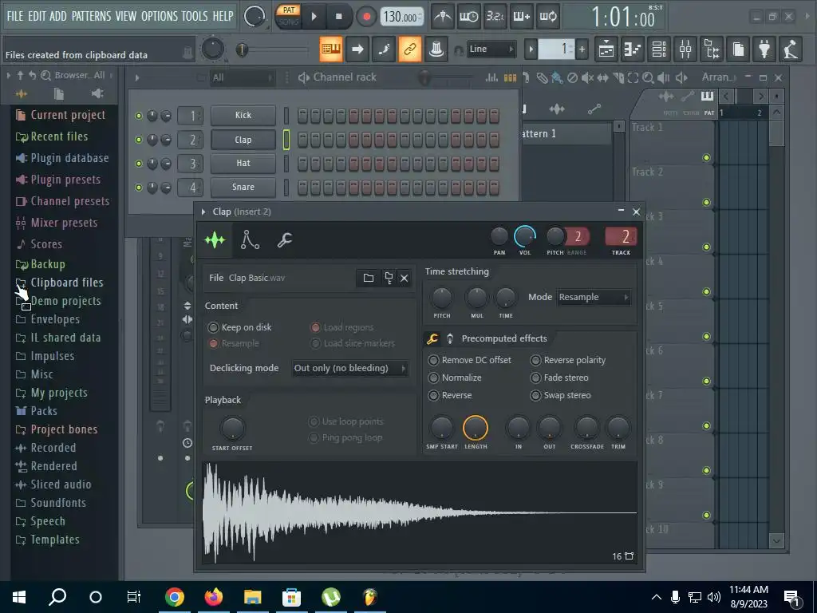Open the FILE menu
817x613 pixels.
(15, 16)
